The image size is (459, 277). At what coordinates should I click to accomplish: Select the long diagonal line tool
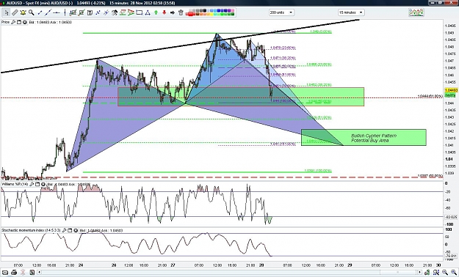point(48,12)
